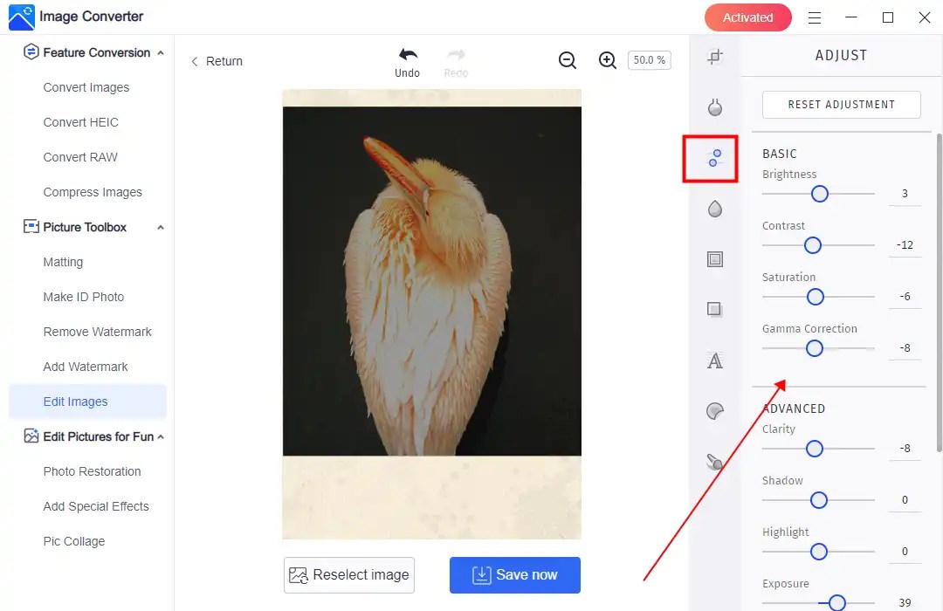
Task: Select Remove Watermark in the sidebar
Action: click(97, 332)
